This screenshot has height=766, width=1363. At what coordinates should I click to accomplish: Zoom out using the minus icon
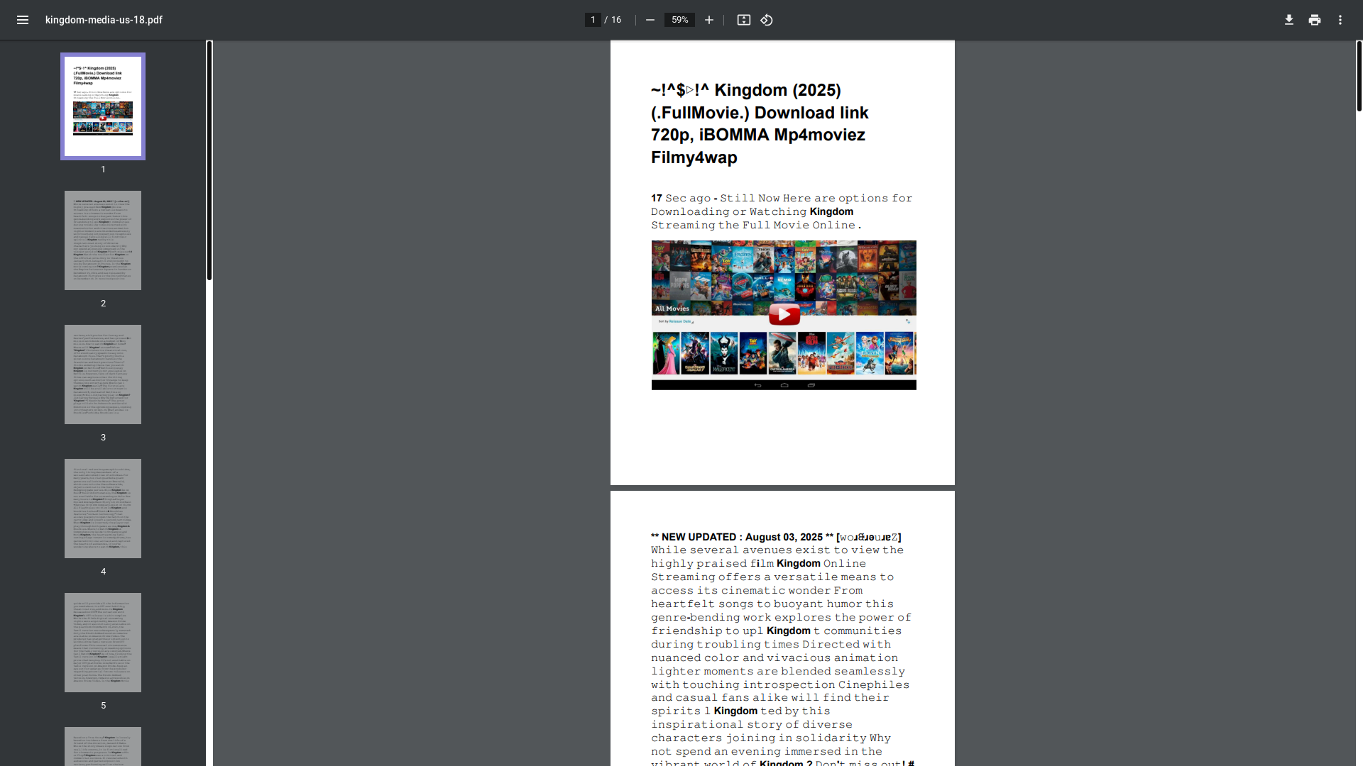[650, 20]
